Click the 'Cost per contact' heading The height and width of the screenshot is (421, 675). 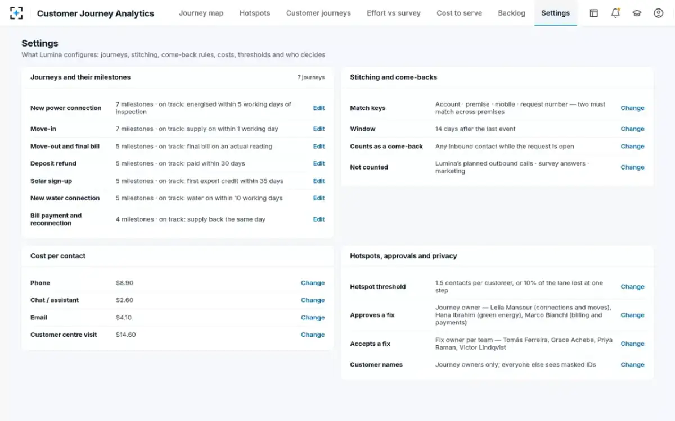58,255
